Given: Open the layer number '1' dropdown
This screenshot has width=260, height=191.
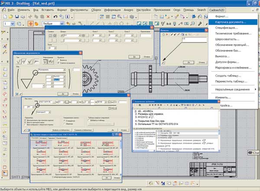Looking at the screenshot, I should (x=13, y=24).
